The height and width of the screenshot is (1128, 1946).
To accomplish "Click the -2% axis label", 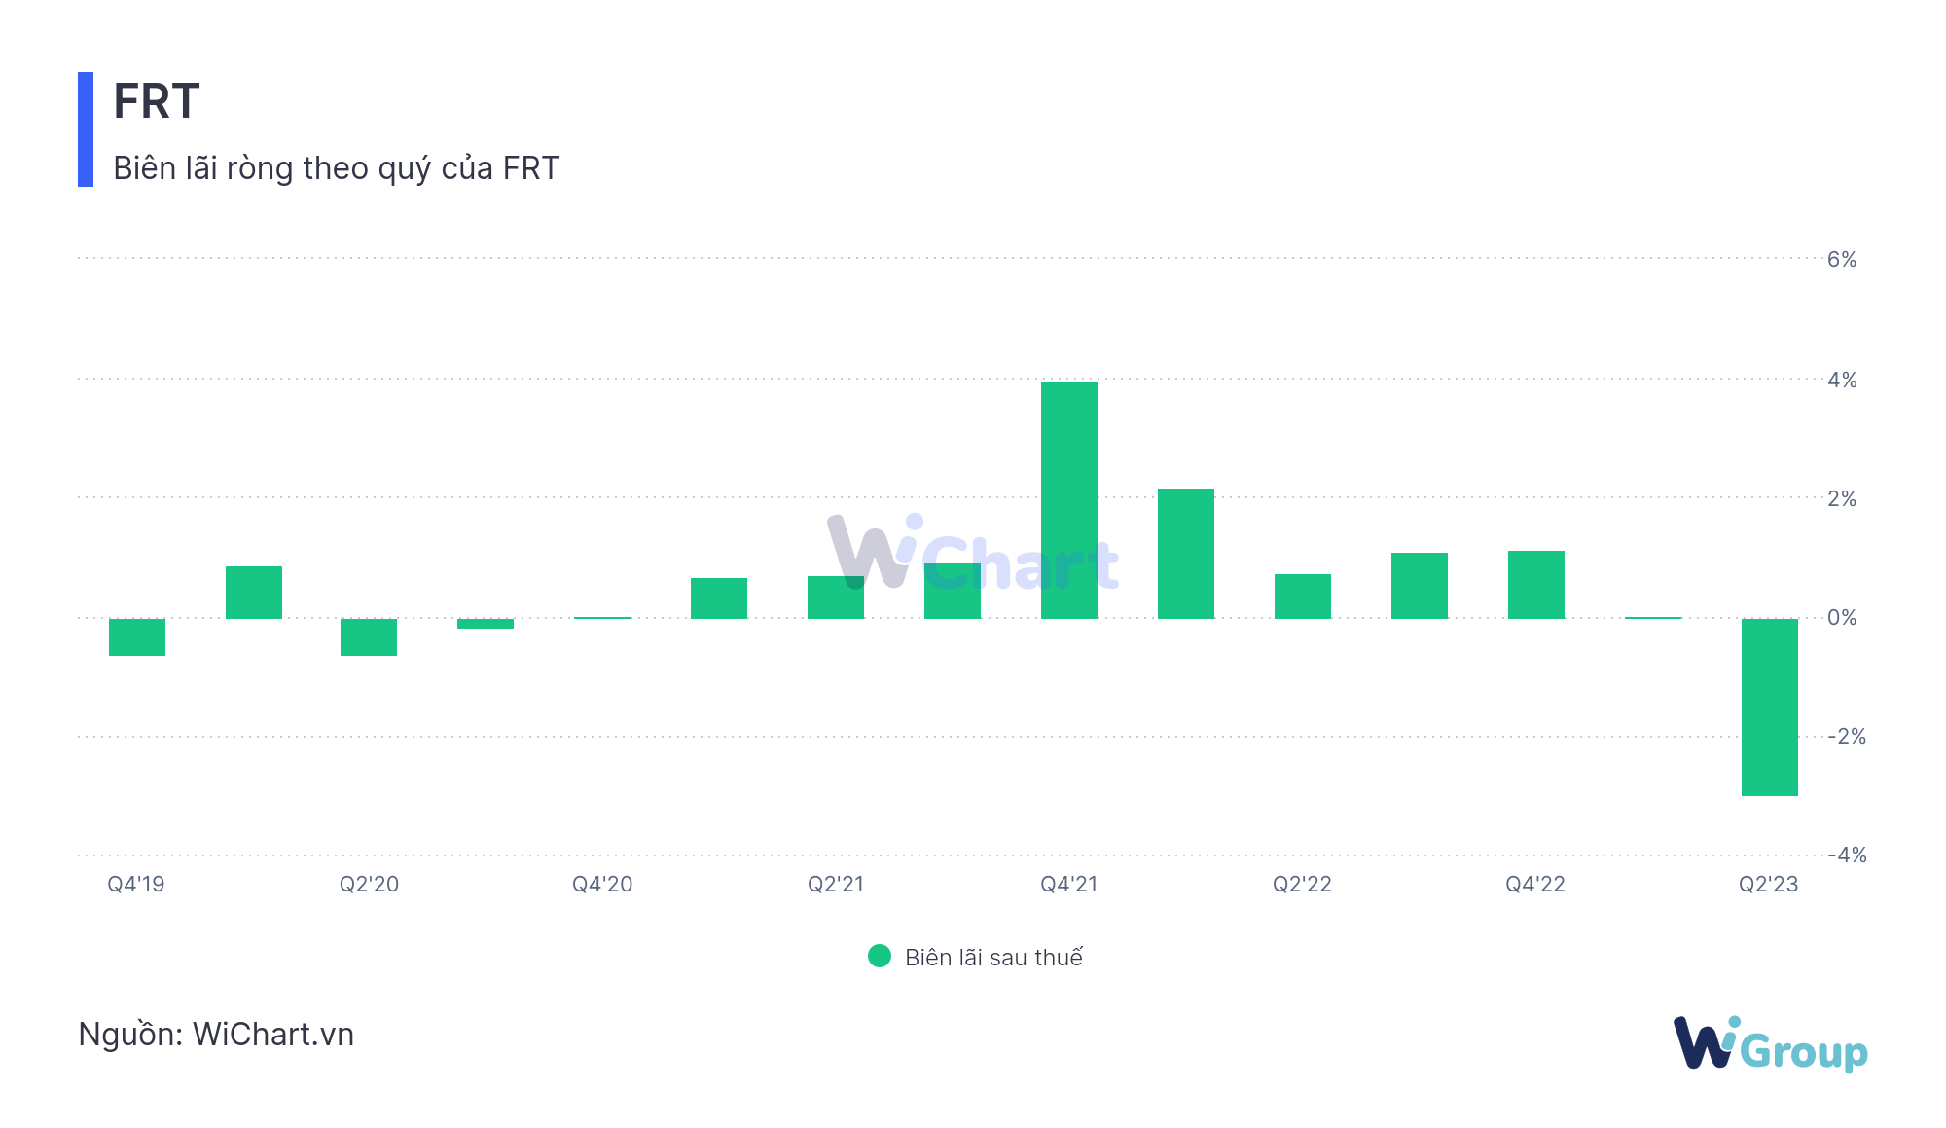I will pyautogui.click(x=1846, y=736).
